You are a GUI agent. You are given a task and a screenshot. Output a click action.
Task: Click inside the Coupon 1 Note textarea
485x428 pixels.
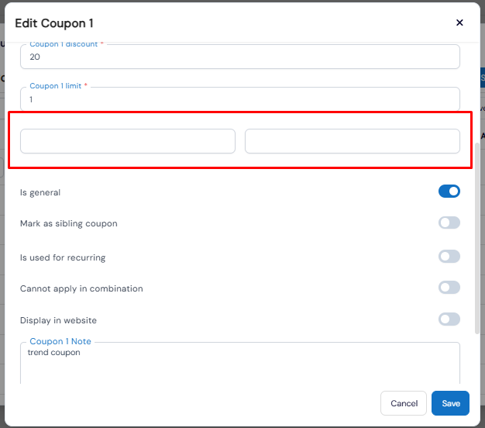239,364
